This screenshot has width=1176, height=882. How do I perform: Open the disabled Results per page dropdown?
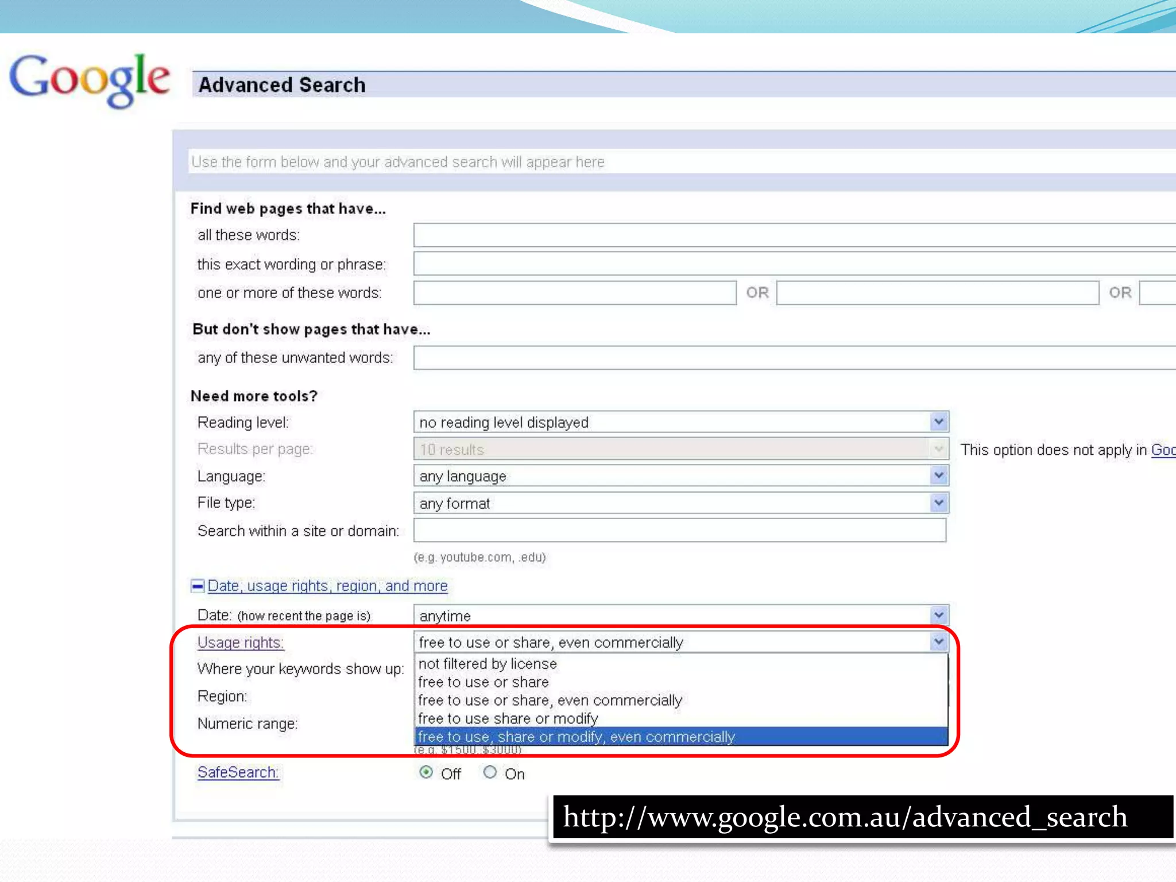[x=681, y=449]
